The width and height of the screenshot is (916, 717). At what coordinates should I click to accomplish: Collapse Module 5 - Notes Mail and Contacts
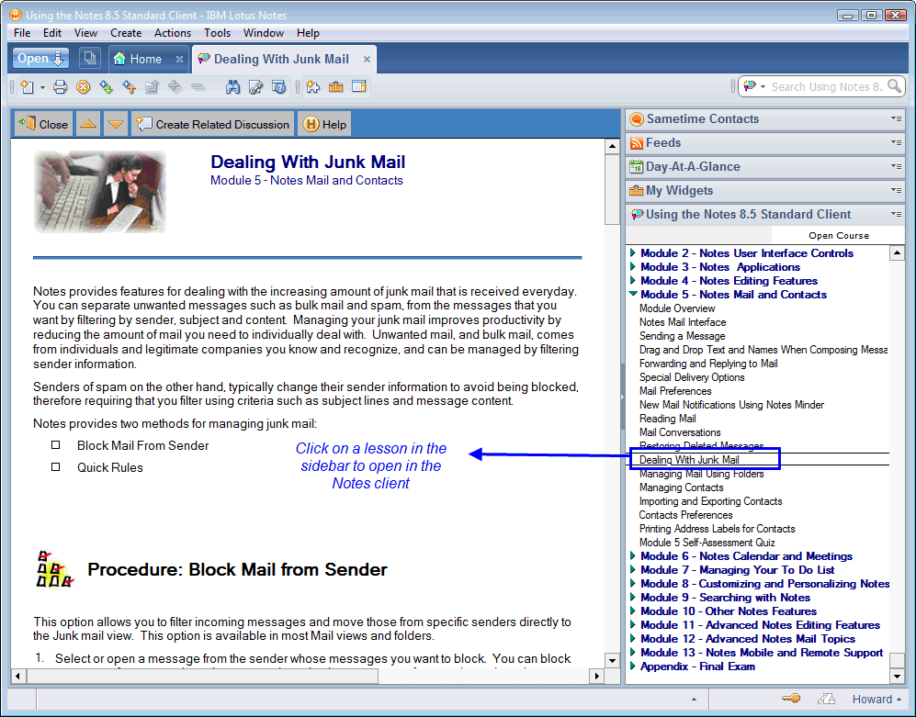633,295
